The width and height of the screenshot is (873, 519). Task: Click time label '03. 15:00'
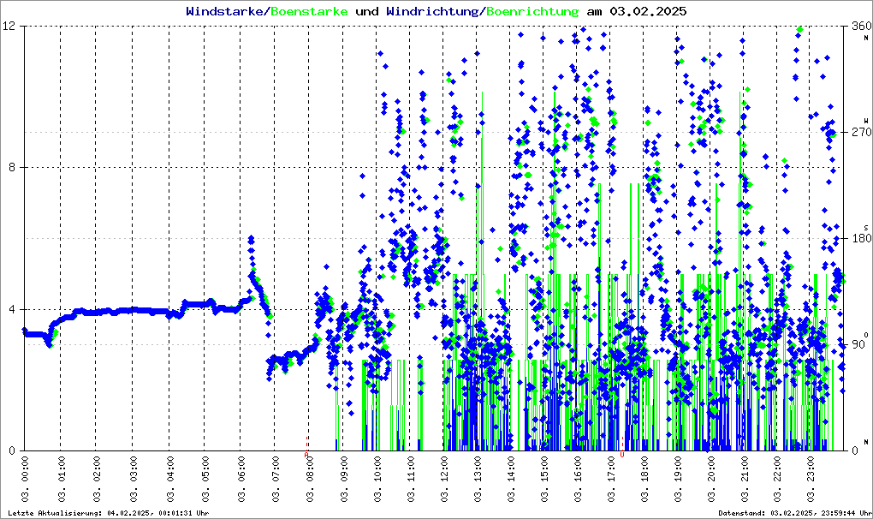[544, 480]
